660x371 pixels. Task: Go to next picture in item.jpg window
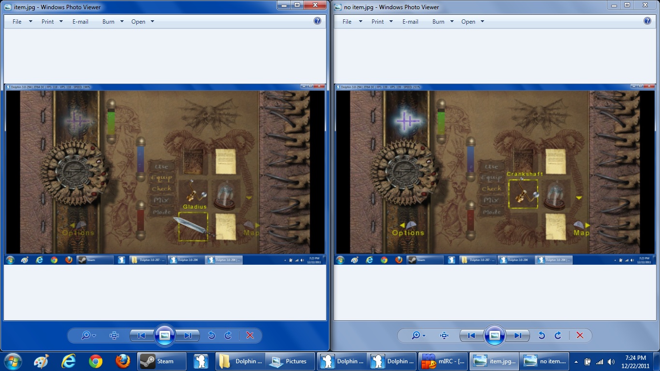tap(188, 336)
